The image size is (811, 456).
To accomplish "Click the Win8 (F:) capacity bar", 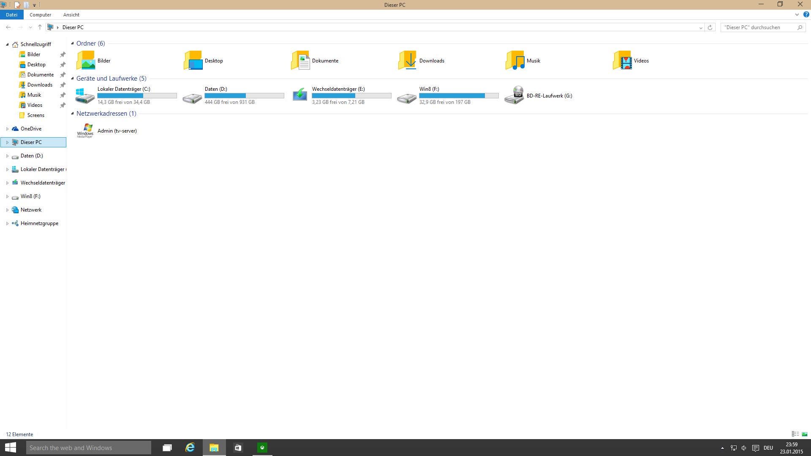I will click(x=459, y=96).
